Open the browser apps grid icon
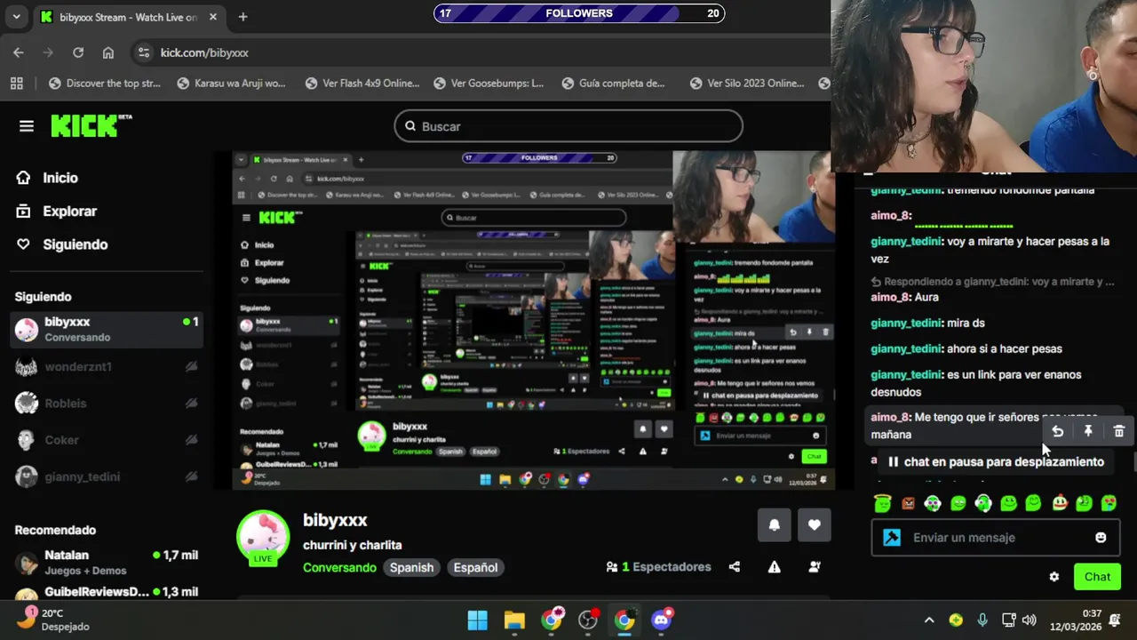 [16, 84]
